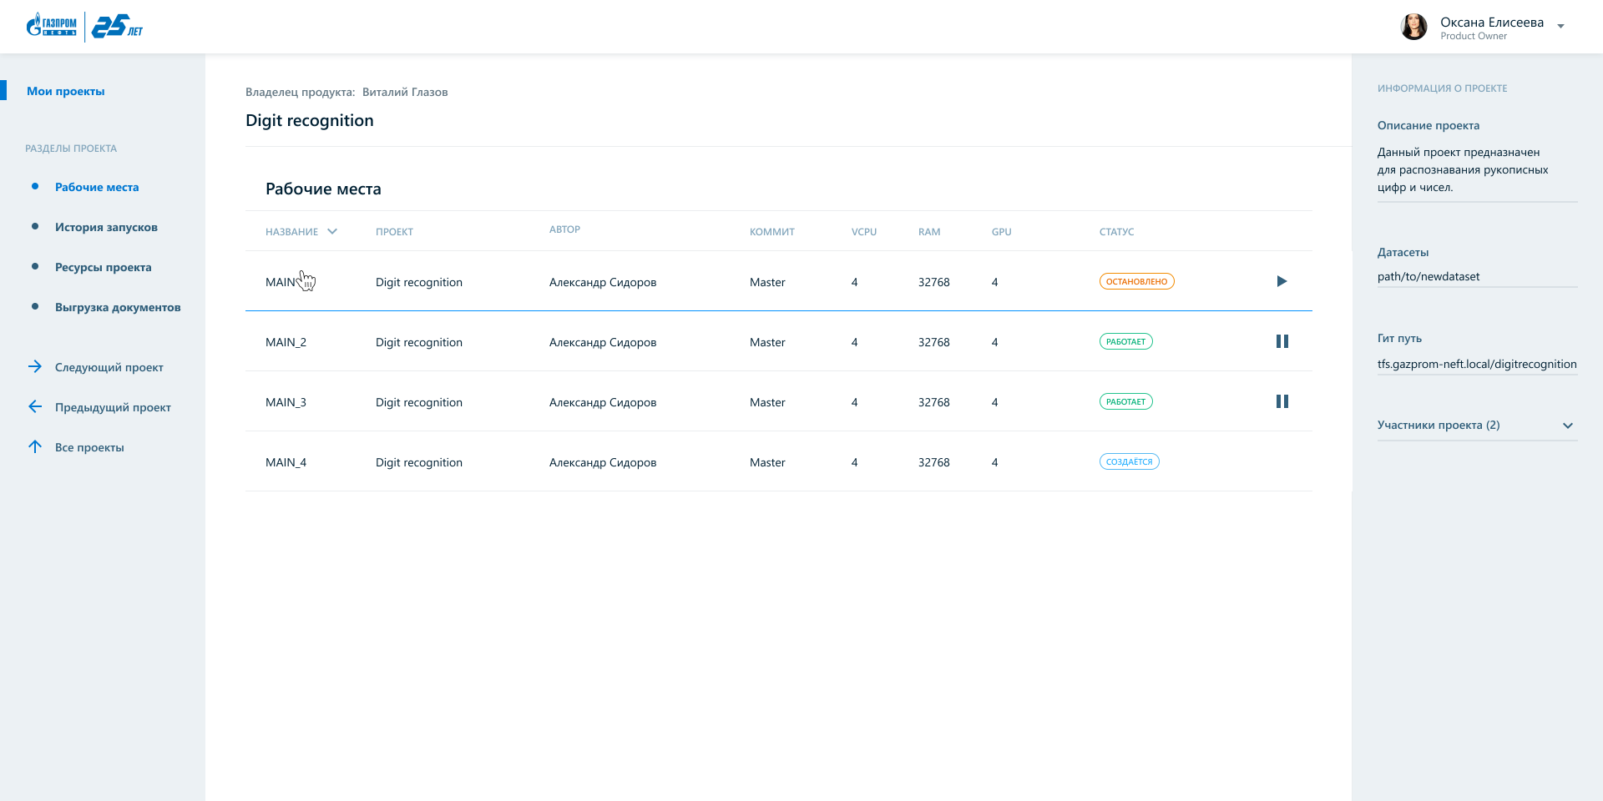Pause the MAIN_2 workspace

point(1282,341)
